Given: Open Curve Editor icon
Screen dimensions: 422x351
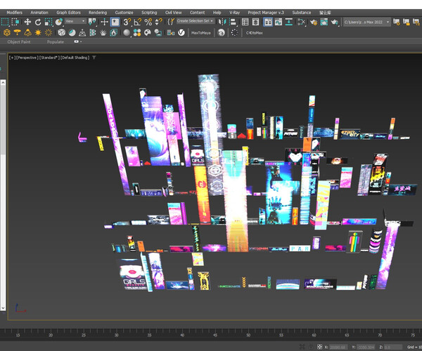Looking at the screenshot, I should 279,22.
